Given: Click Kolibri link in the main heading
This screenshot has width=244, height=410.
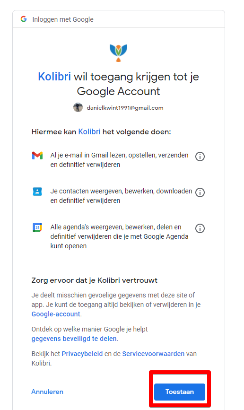Looking at the screenshot, I should [54, 77].
